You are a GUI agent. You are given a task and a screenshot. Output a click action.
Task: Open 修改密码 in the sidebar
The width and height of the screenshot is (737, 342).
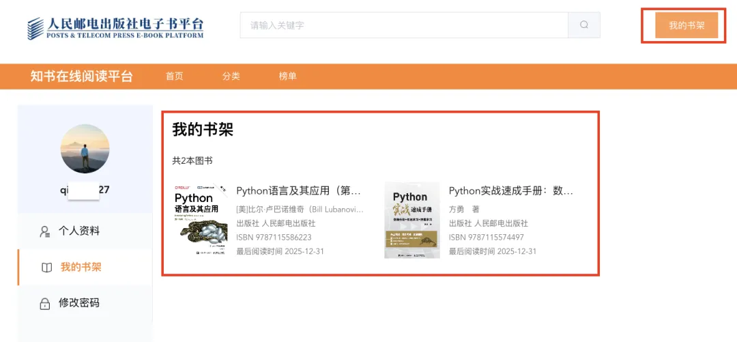(x=79, y=303)
